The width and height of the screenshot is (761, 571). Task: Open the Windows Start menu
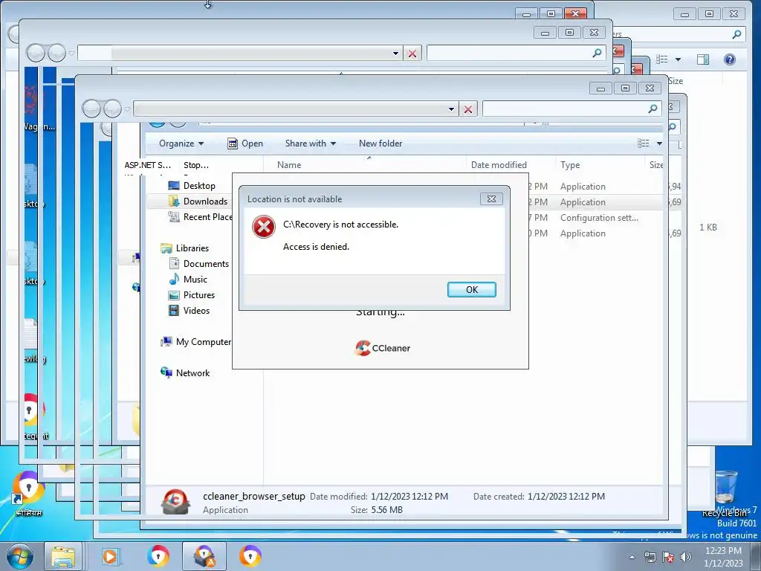coord(20,556)
